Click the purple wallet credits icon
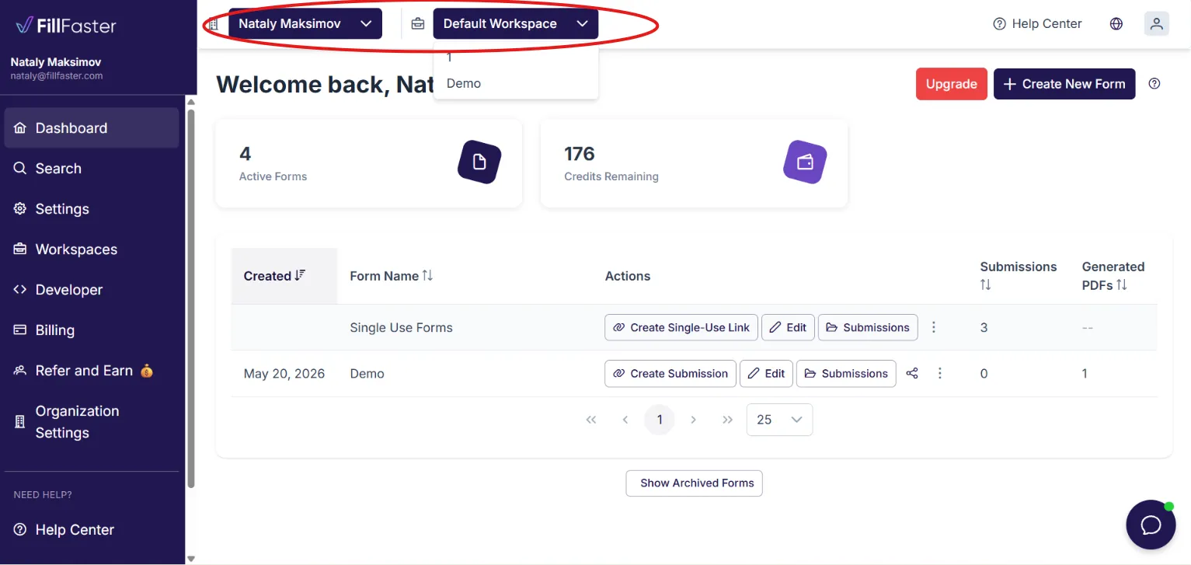Viewport: 1191px width, 565px height. click(805, 162)
